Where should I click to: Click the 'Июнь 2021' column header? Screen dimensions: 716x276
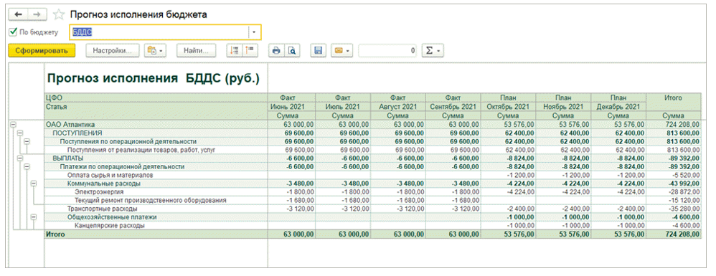coord(291,108)
